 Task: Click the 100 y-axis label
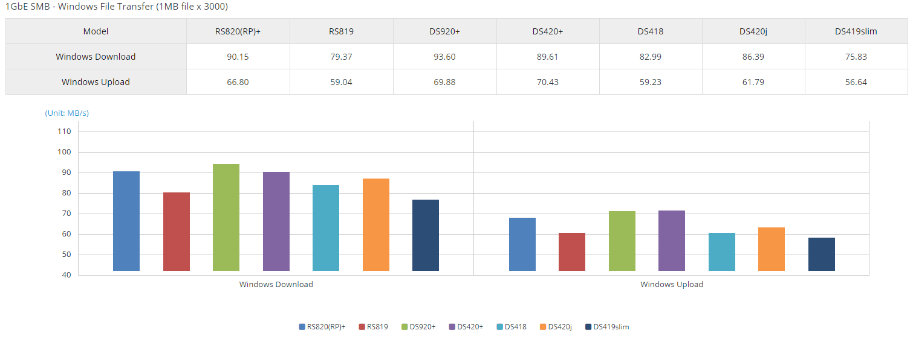(x=65, y=152)
